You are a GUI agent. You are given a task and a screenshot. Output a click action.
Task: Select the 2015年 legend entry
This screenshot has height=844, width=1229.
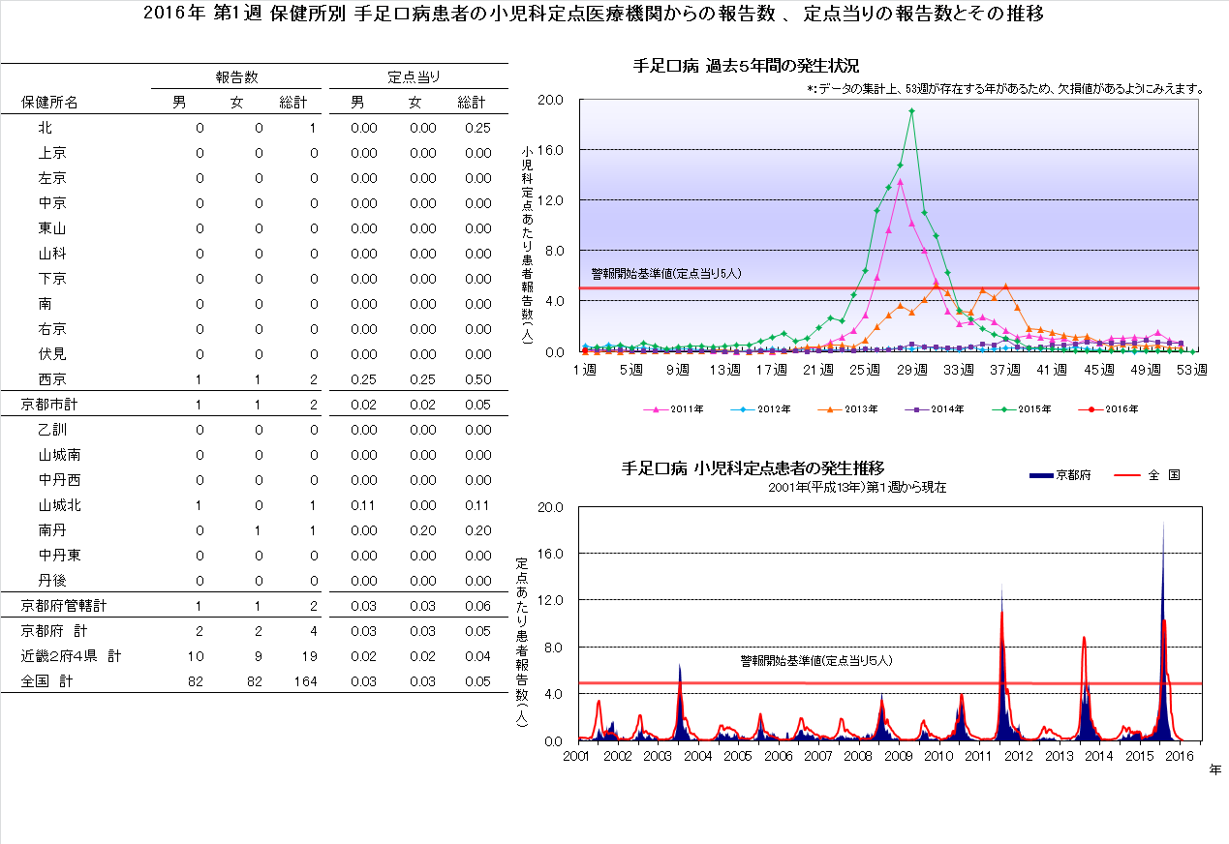click(x=1021, y=409)
